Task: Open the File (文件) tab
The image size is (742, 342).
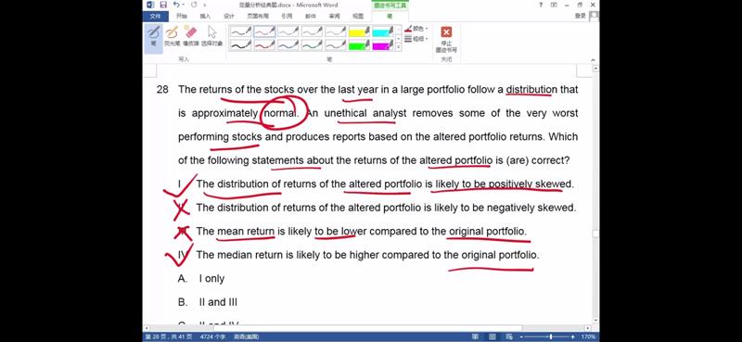Action: tap(155, 16)
